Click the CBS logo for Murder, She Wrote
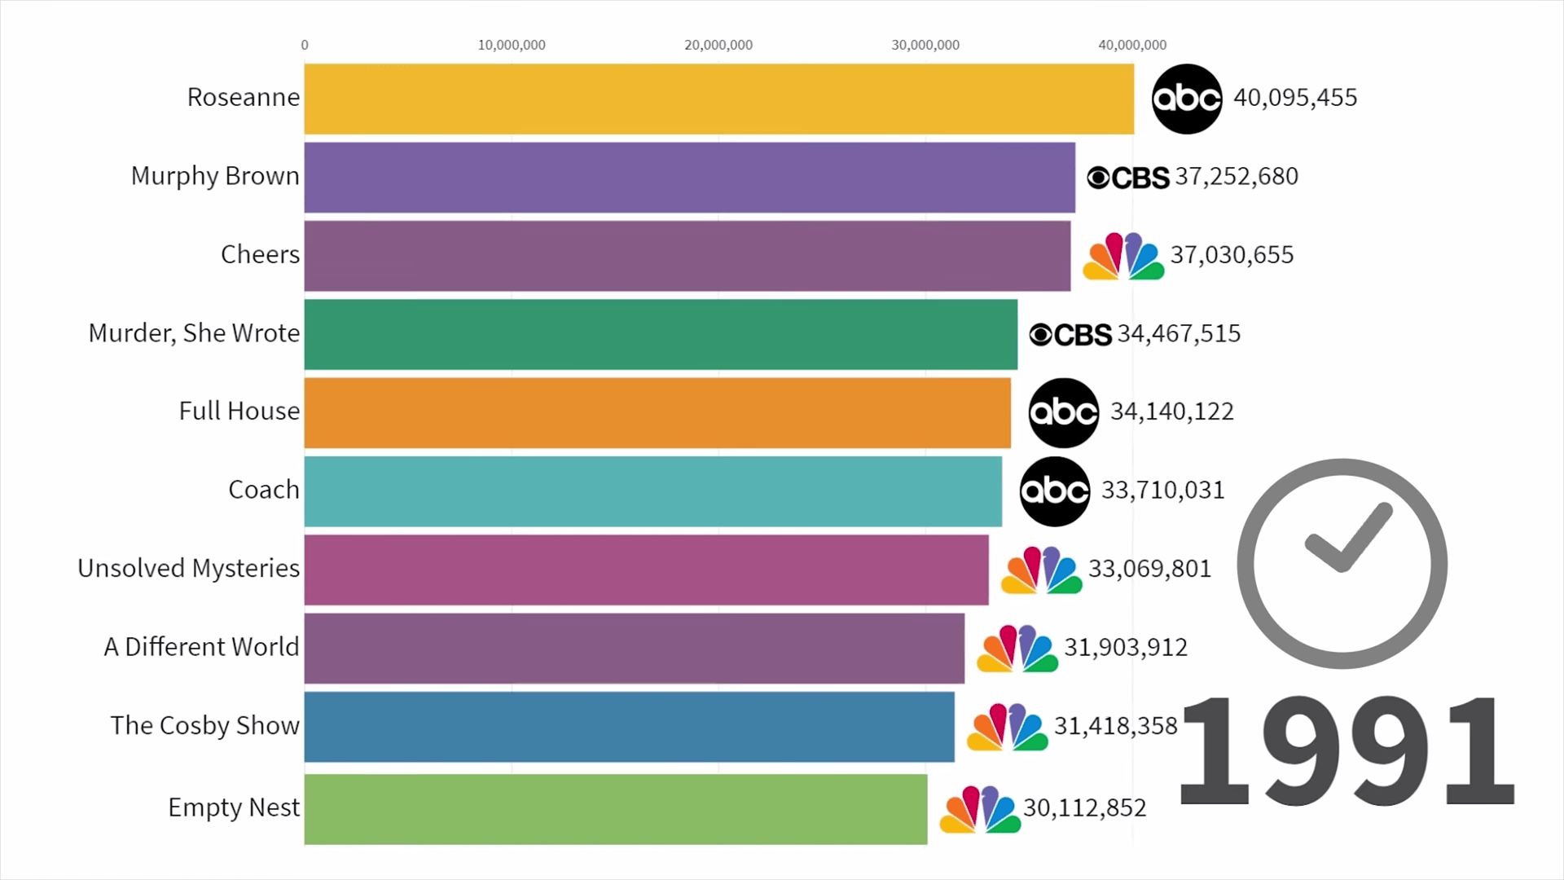The width and height of the screenshot is (1564, 880). tap(1070, 334)
